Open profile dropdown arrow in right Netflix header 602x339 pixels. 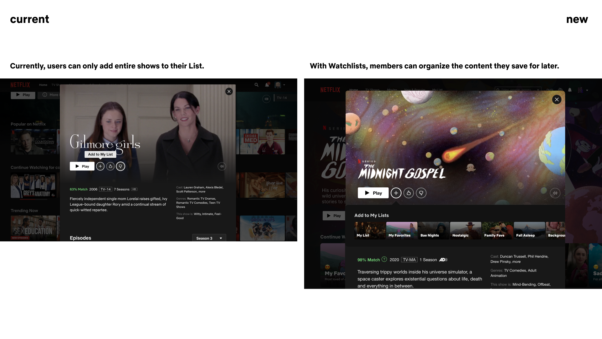click(x=587, y=90)
